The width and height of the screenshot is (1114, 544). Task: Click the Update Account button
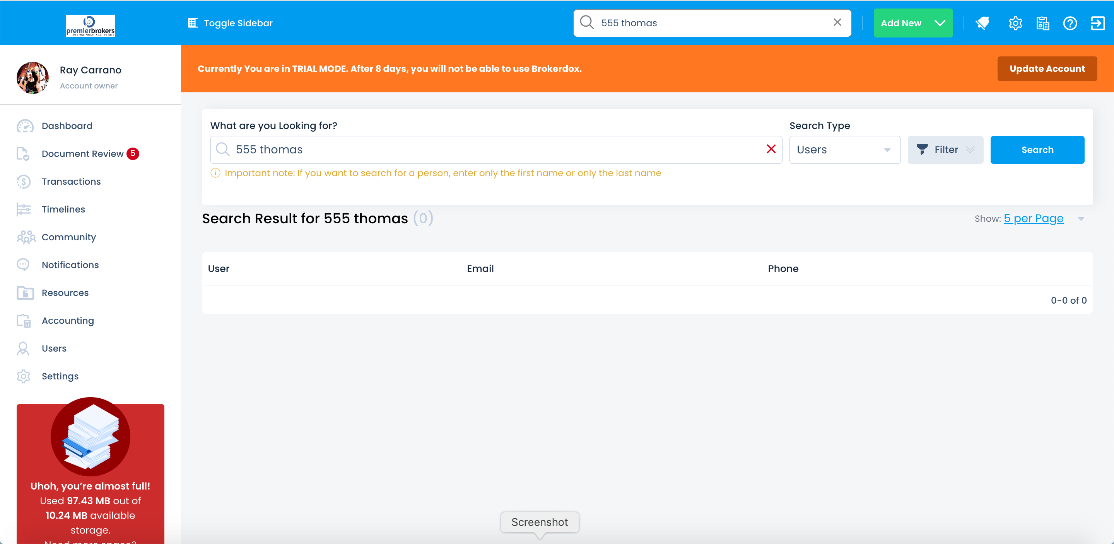coord(1047,69)
